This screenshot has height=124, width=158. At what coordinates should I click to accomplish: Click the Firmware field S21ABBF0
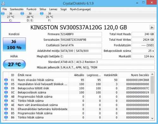click(x=81, y=34)
